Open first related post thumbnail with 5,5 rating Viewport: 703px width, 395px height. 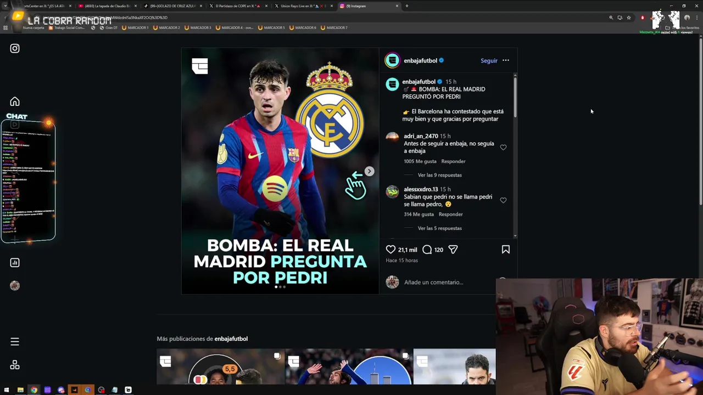point(220,366)
